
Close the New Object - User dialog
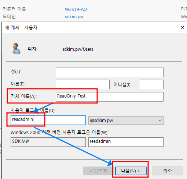pyautogui.click(x=183, y=27)
